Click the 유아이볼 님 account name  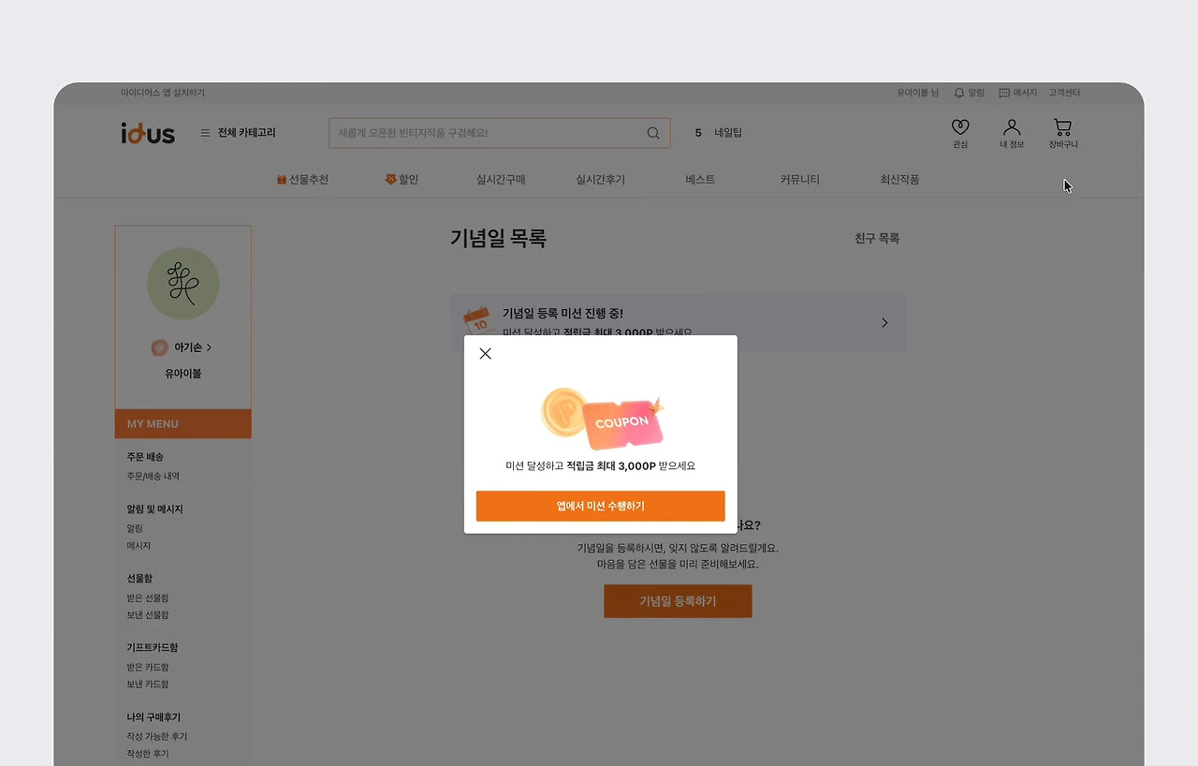pyautogui.click(x=918, y=93)
